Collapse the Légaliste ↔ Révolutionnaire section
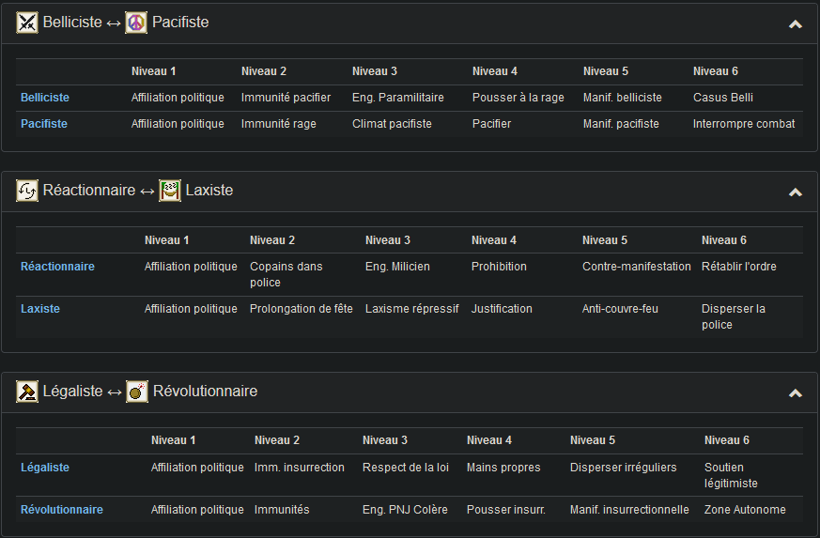820x538 pixels. coord(795,392)
